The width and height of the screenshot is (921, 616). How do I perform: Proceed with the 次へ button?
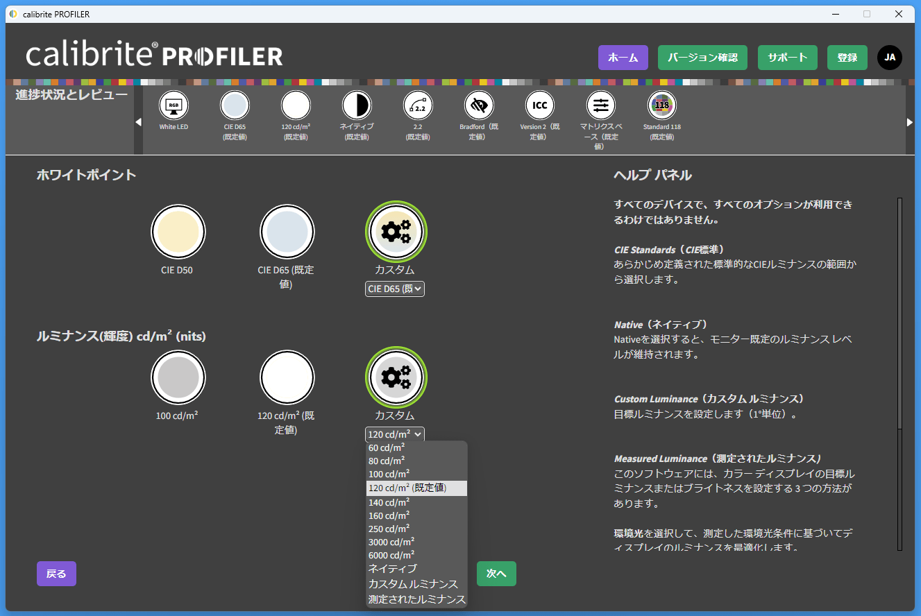click(x=496, y=574)
